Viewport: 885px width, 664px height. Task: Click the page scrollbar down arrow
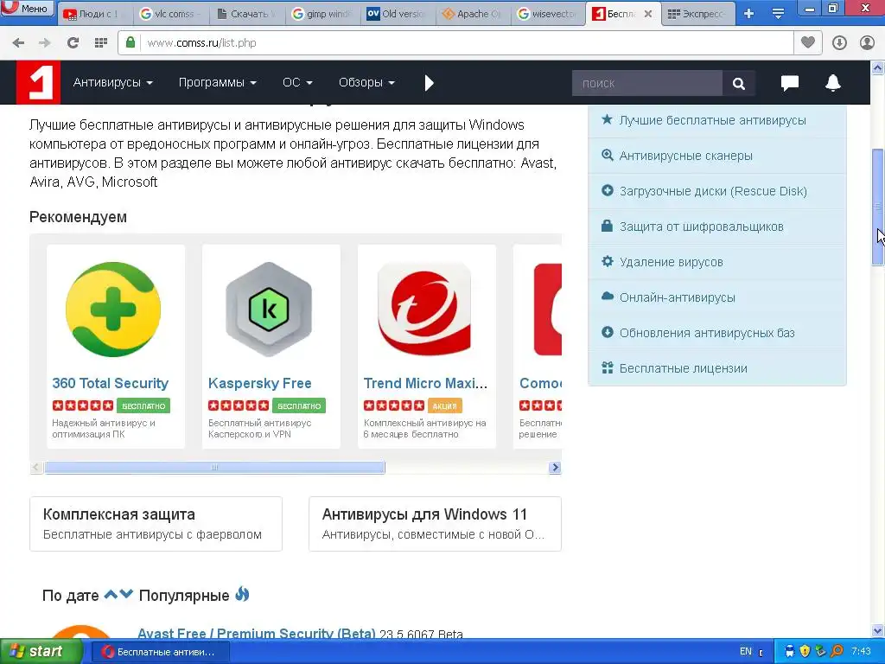coord(878,630)
